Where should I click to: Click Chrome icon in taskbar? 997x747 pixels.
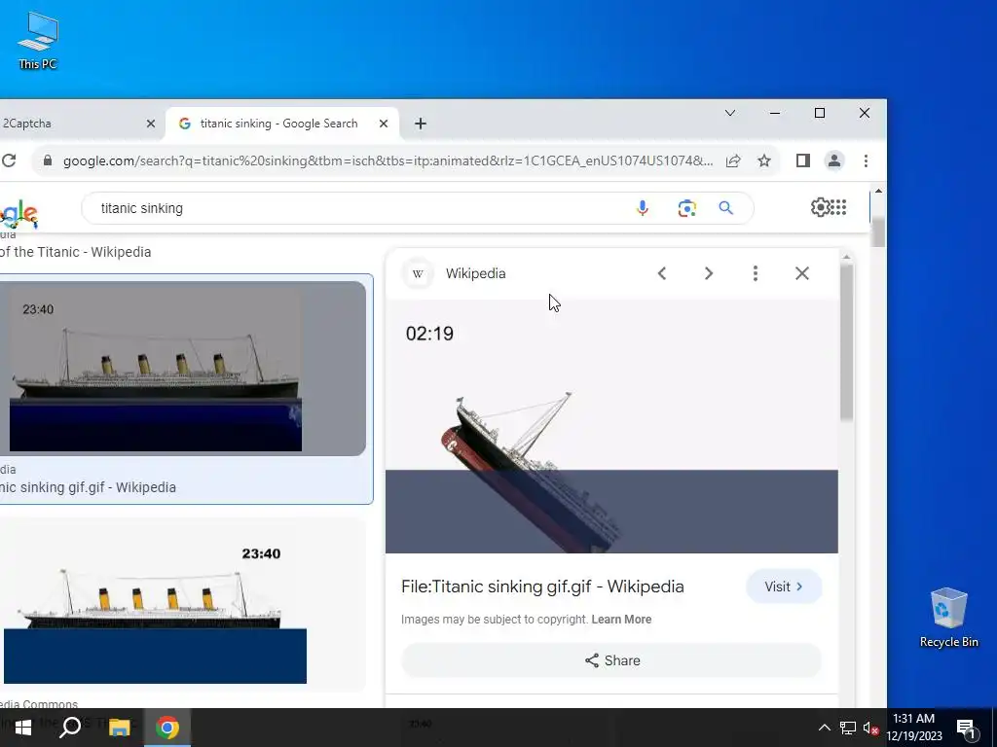pos(167,728)
